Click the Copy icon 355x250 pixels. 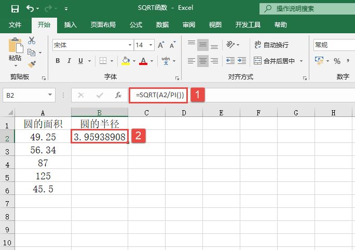(31, 52)
